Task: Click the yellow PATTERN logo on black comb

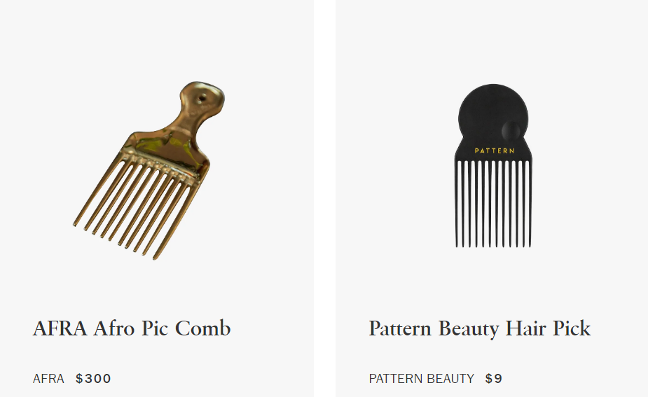Action: (495, 151)
